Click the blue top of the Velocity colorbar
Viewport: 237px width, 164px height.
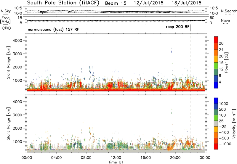click(x=216, y=101)
